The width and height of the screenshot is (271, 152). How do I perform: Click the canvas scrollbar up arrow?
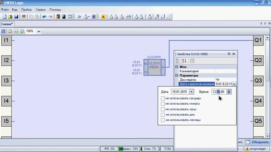pyautogui.click(x=267, y=38)
